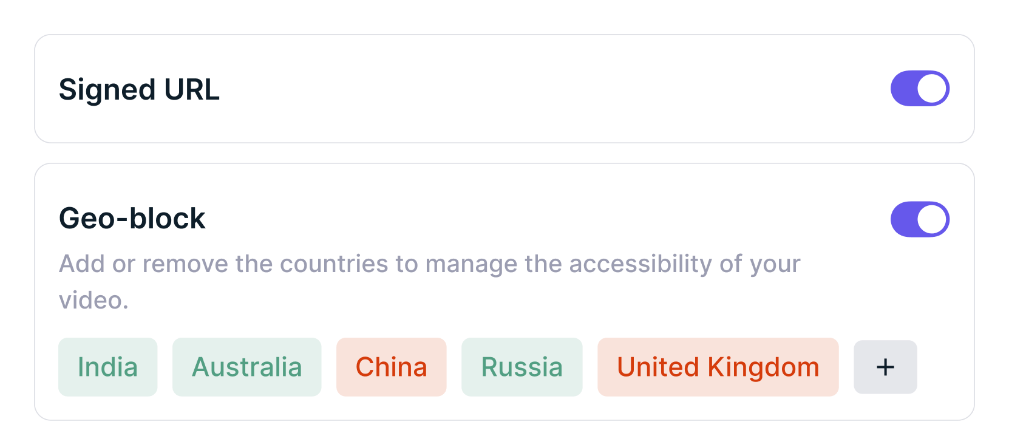
Task: Click the white knob on Signed URL switch
Action: click(x=933, y=89)
